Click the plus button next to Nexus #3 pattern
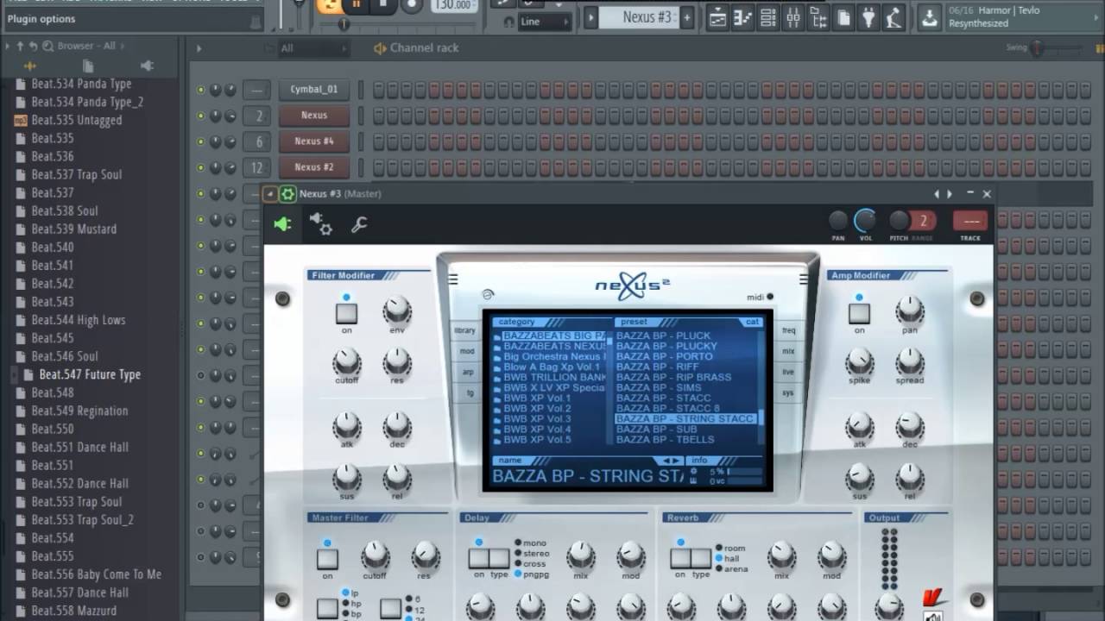 [x=687, y=17]
